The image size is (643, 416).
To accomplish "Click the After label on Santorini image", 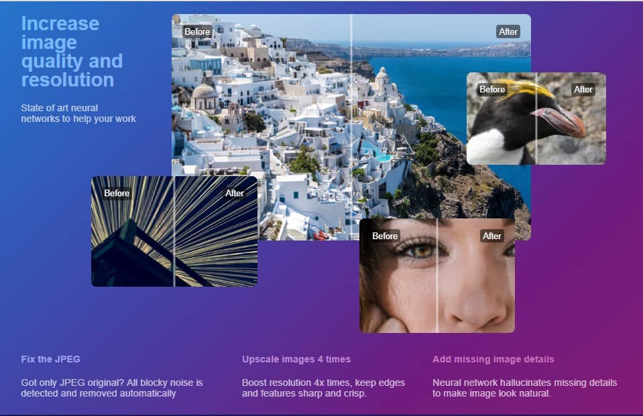I will [508, 31].
